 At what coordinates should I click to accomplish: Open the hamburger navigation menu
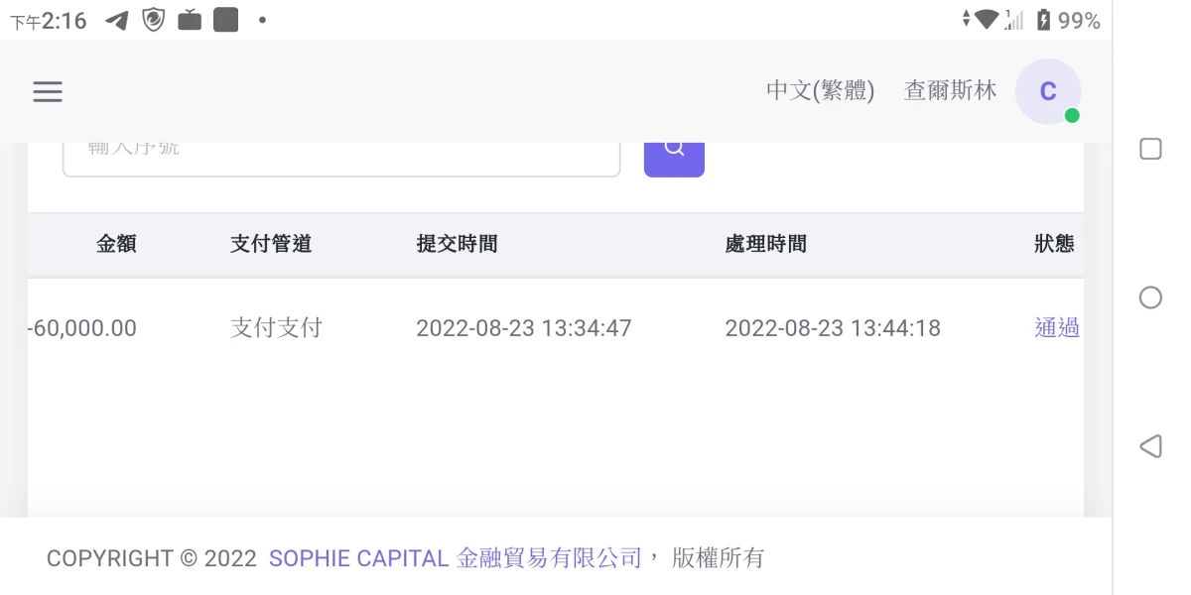pyautogui.click(x=48, y=92)
